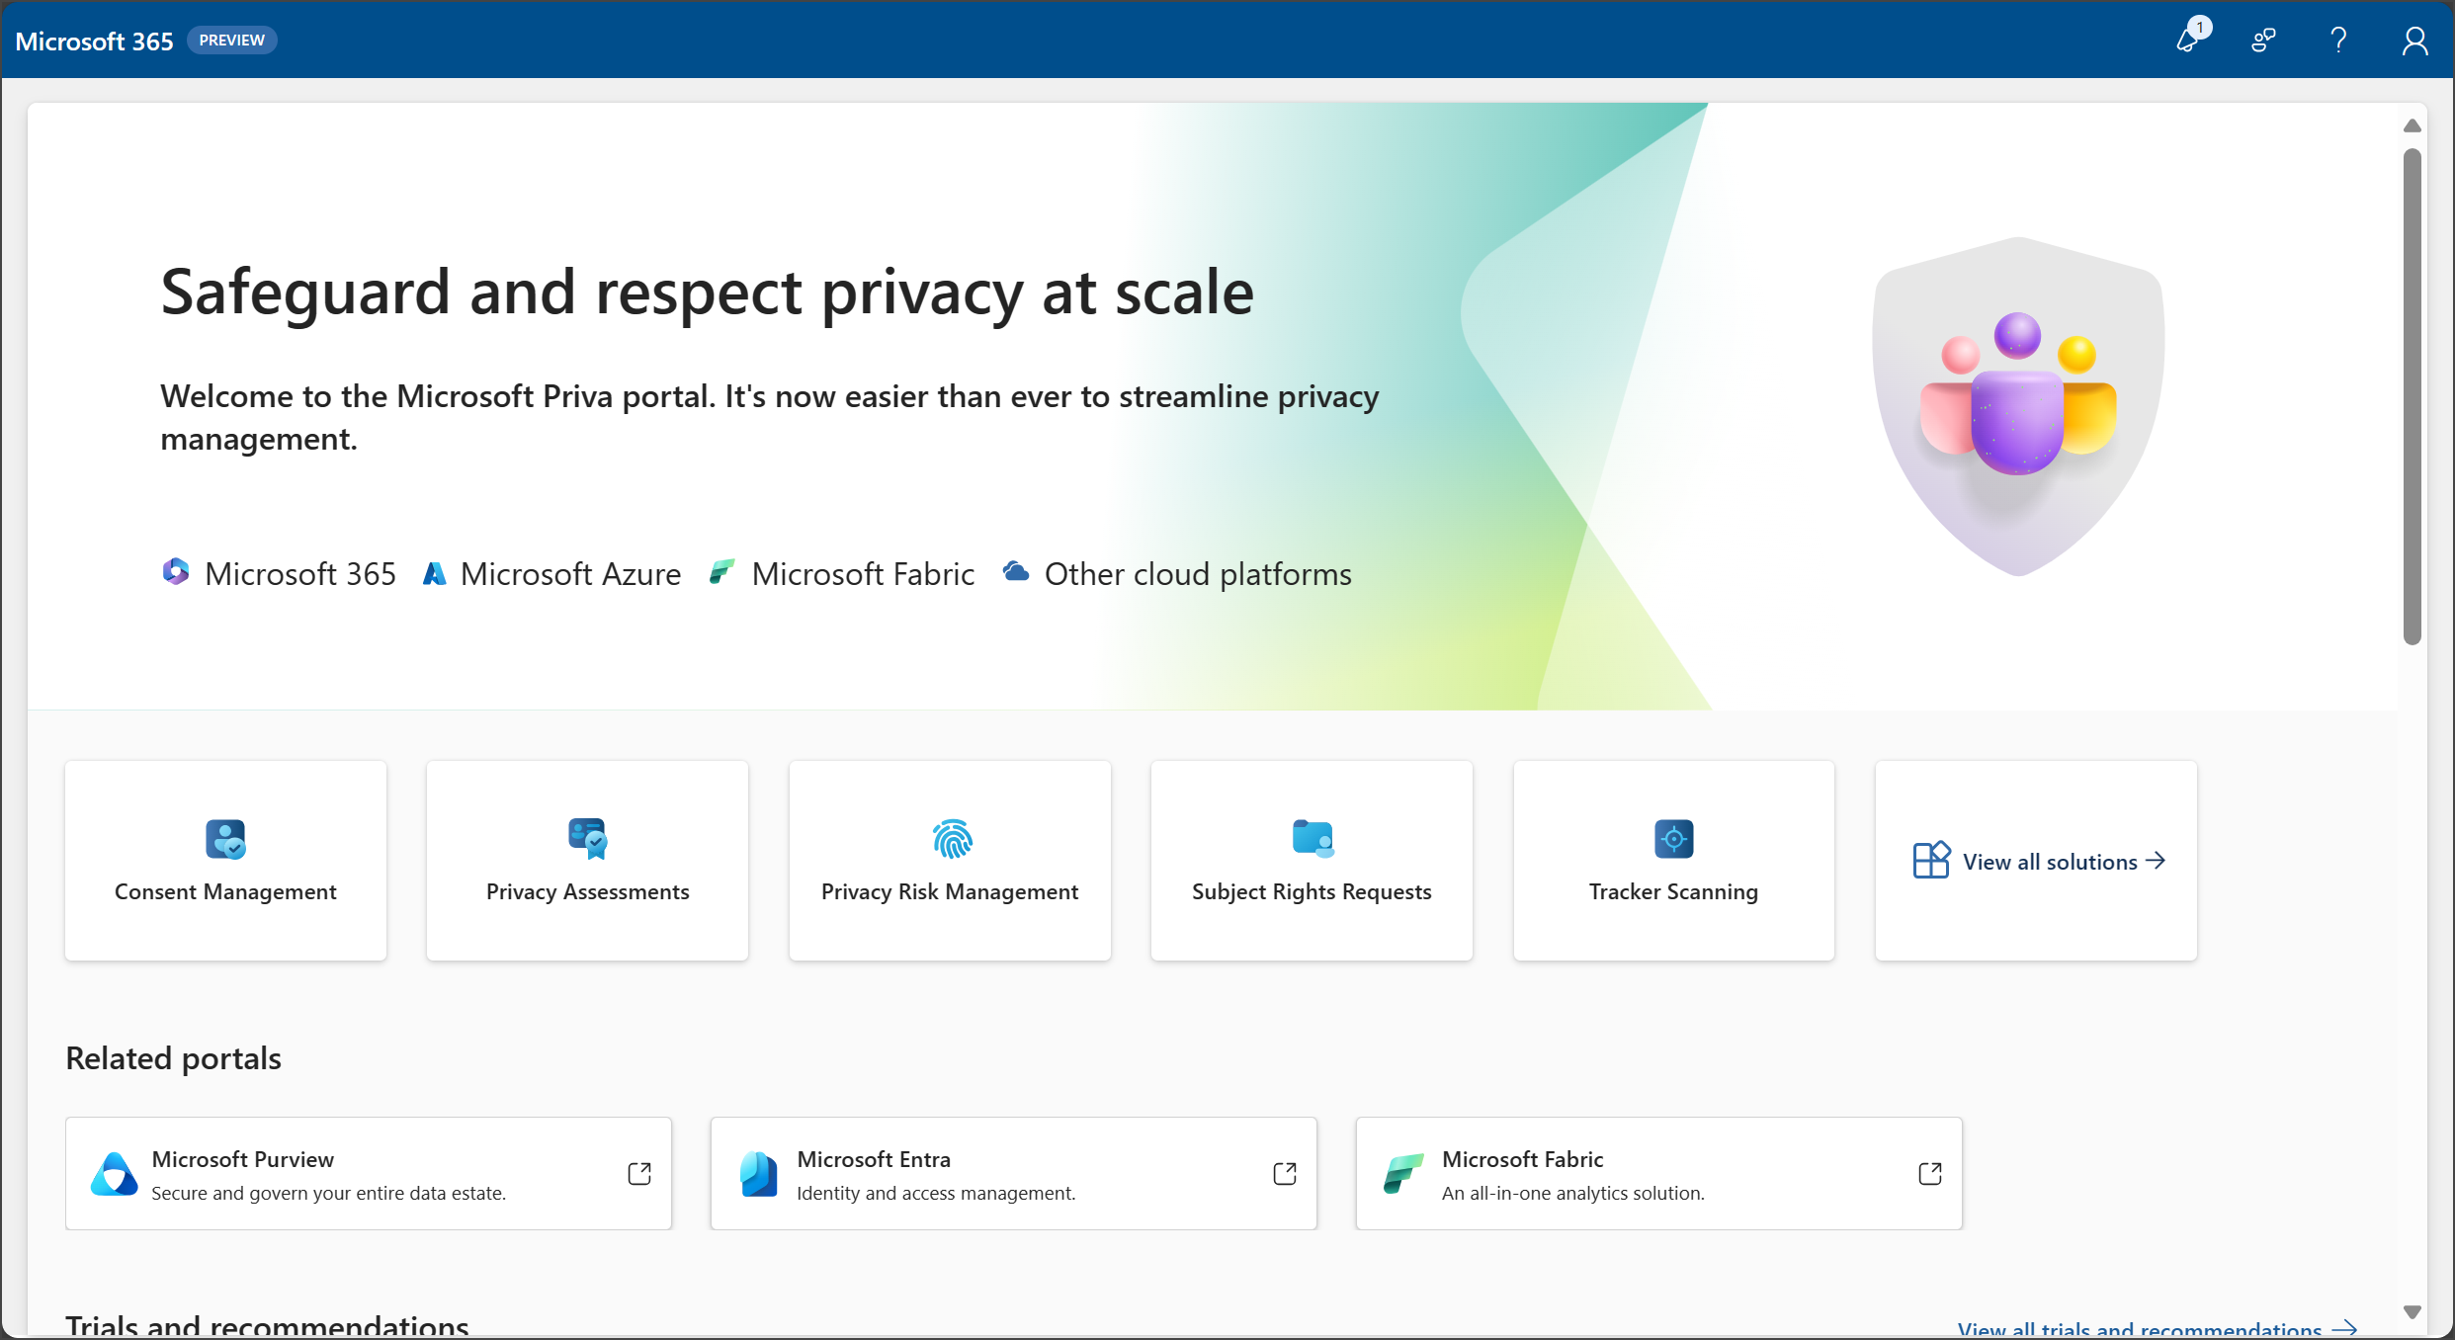Viewport: 2455px width, 1340px height.
Task: Select Microsoft Azure platform filter
Action: [552, 572]
